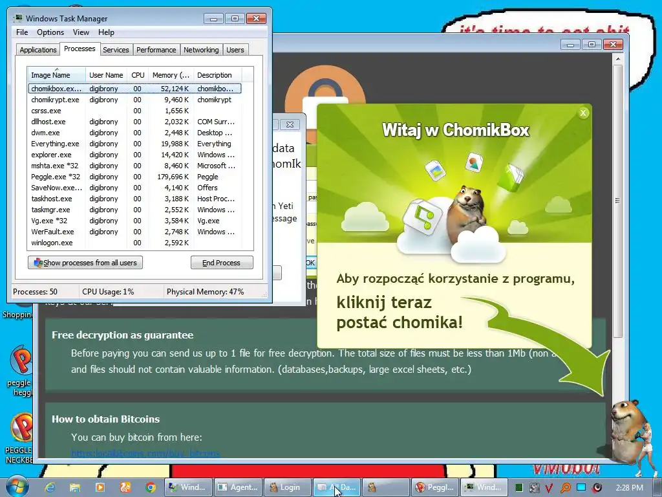Select the SaveNow.exe process row
662x497 pixels.
coord(134,188)
